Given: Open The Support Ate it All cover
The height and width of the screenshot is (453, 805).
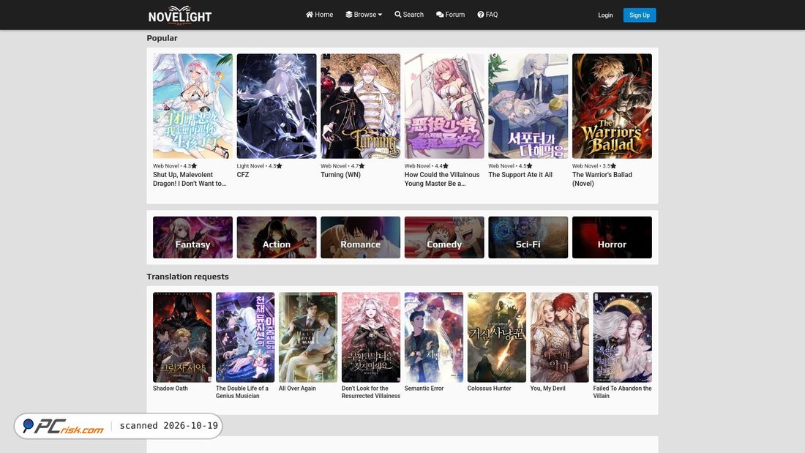Looking at the screenshot, I should pyautogui.click(x=528, y=106).
